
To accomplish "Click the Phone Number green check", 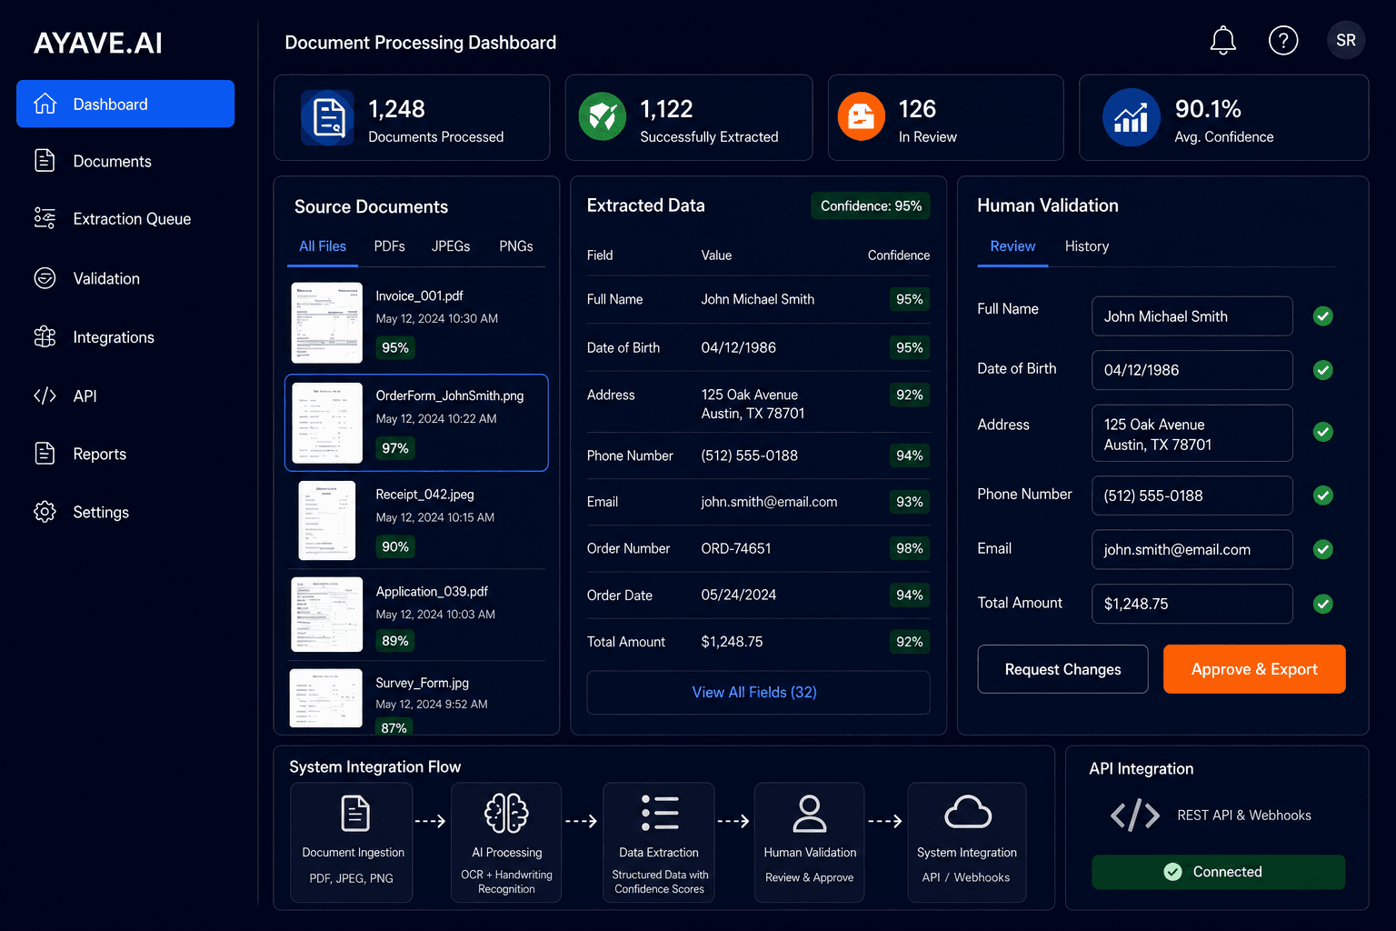I will 1323,496.
